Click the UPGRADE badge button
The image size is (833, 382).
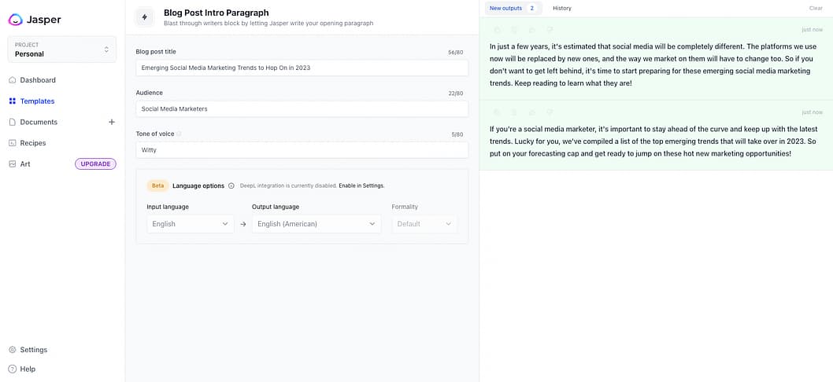pyautogui.click(x=95, y=163)
